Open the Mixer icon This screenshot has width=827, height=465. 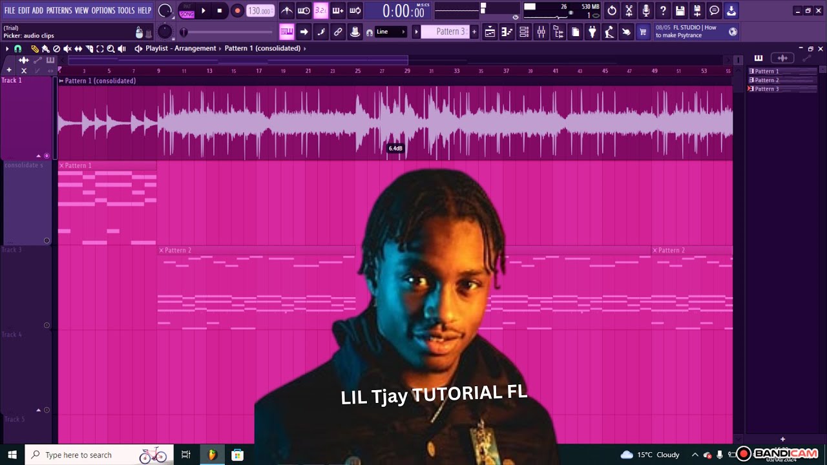pyautogui.click(x=541, y=32)
